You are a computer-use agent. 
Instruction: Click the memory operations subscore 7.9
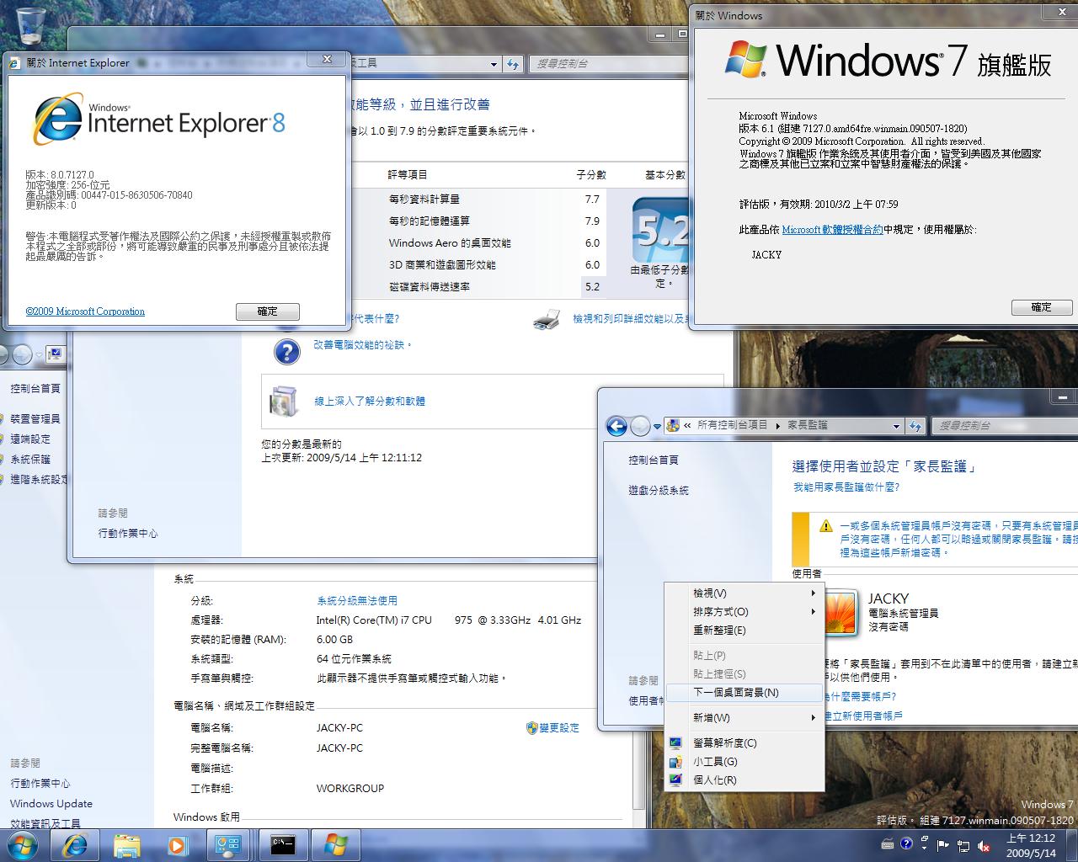tap(592, 221)
